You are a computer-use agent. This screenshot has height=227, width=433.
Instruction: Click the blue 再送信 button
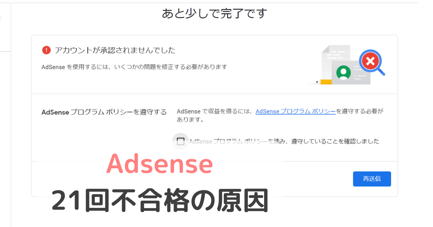pos(372,179)
